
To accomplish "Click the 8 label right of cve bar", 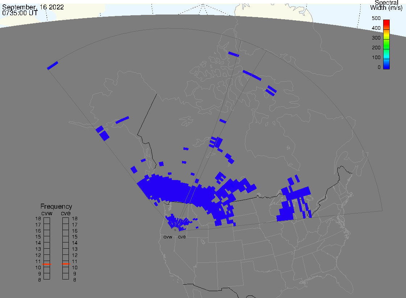I will (75, 280).
